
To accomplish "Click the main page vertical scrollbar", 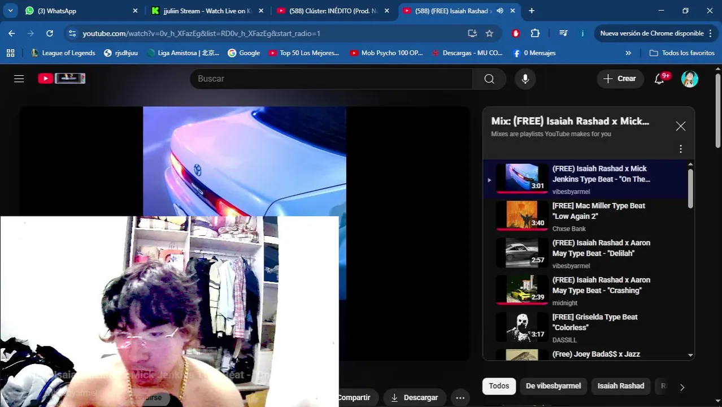I will (x=718, y=110).
